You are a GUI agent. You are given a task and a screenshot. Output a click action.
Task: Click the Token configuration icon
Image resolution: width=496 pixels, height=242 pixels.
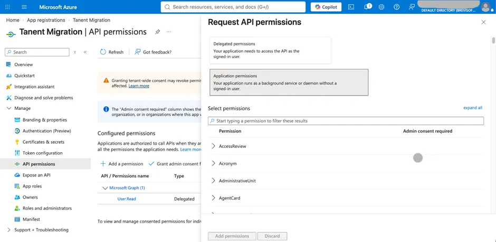(x=17, y=153)
